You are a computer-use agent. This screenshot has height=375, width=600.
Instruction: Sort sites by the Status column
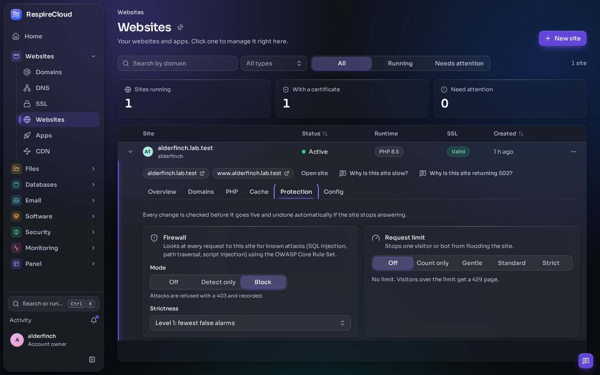pos(315,134)
